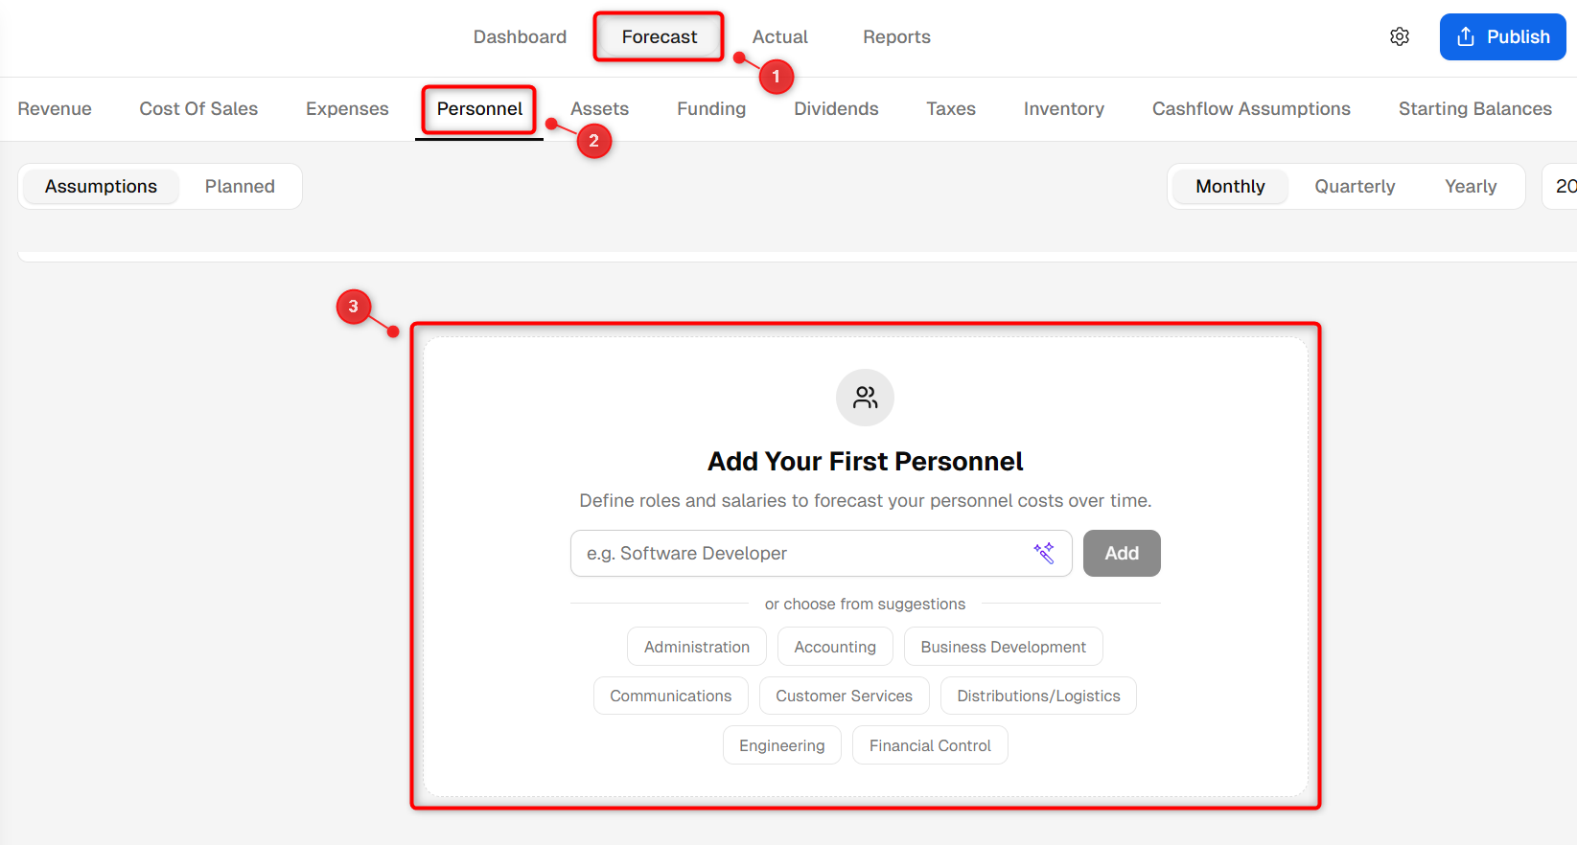Switch to Assumptions view
Viewport: 1577px width, 845px height.
coord(101,186)
